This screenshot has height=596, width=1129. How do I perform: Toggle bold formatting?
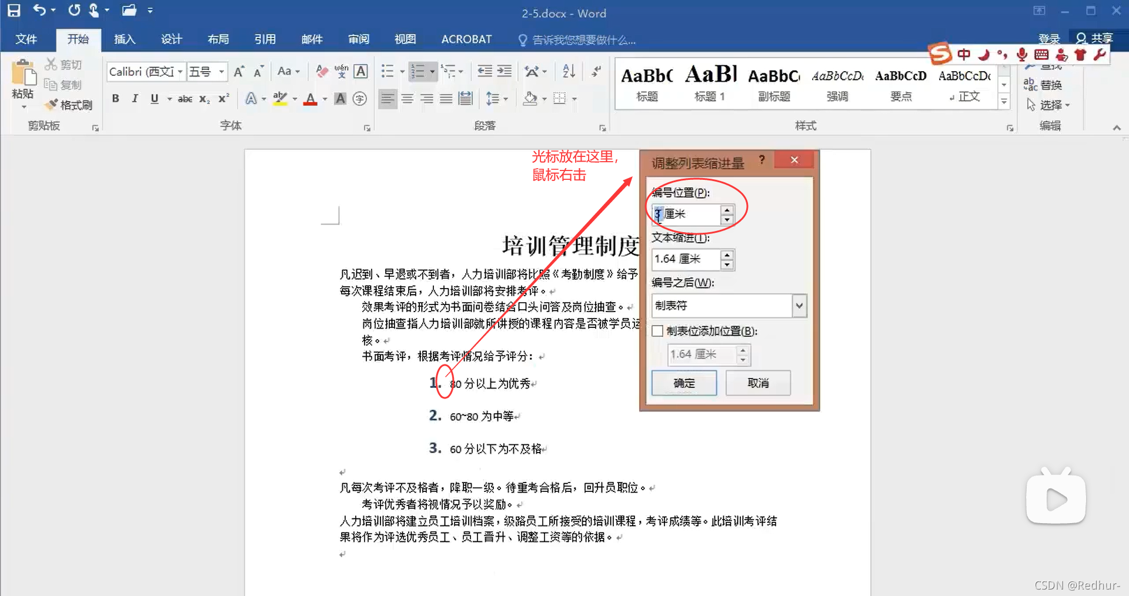[x=115, y=99]
